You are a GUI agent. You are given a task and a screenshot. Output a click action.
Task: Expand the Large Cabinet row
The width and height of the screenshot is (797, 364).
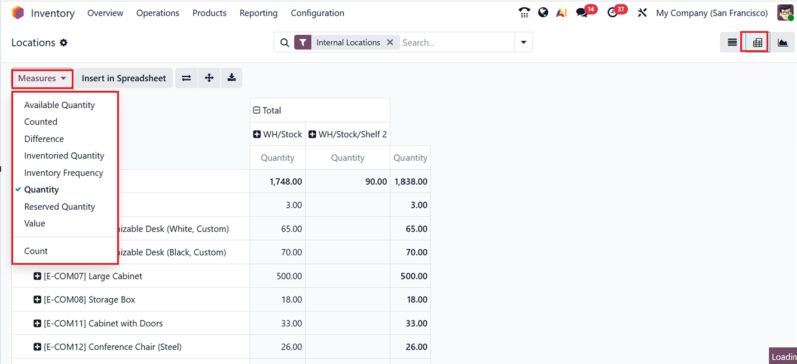point(37,276)
